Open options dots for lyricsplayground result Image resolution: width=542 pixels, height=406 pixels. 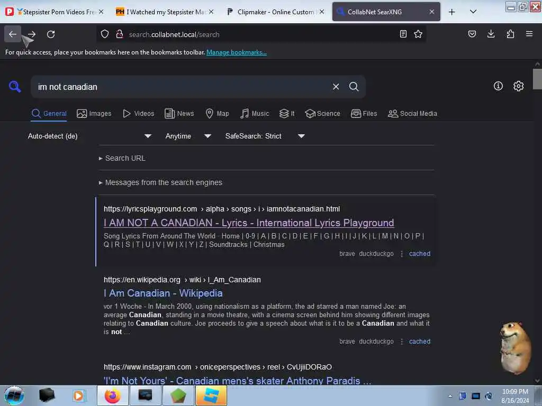(402, 254)
